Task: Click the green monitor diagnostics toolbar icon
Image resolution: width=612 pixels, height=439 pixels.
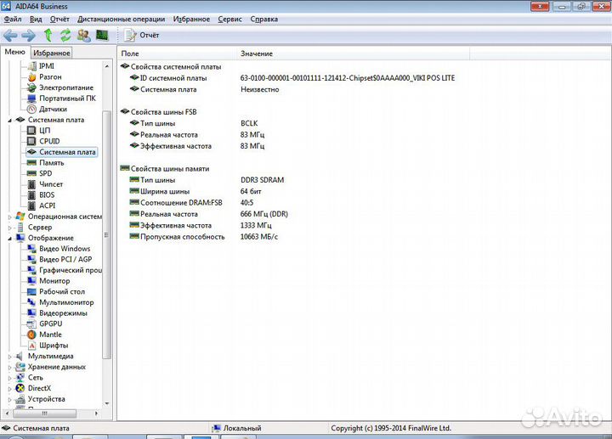Action: coord(102,35)
